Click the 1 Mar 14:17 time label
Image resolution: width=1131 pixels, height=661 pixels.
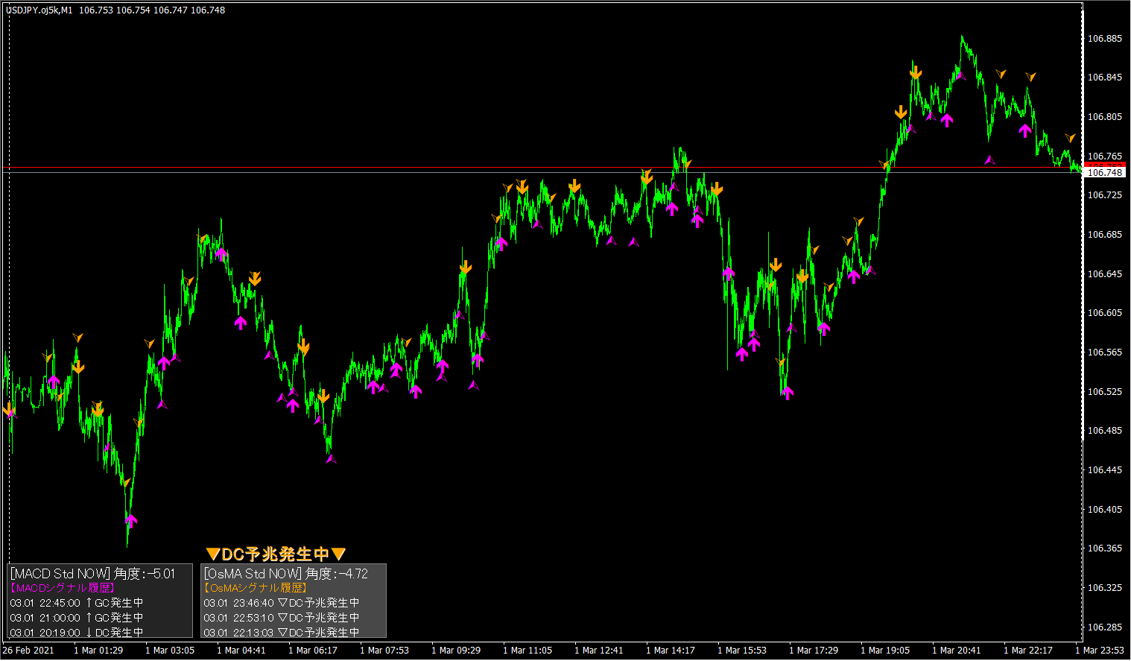[671, 651]
